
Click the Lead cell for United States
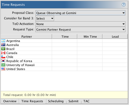(x=115, y=69)
